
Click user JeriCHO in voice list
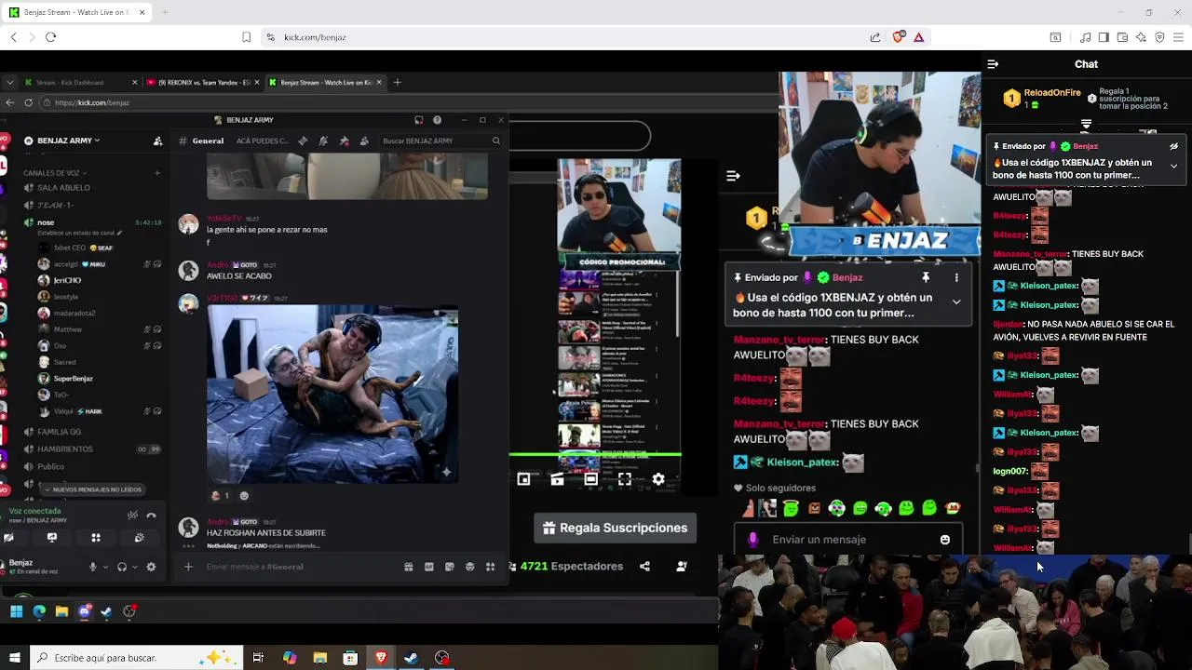pos(67,280)
